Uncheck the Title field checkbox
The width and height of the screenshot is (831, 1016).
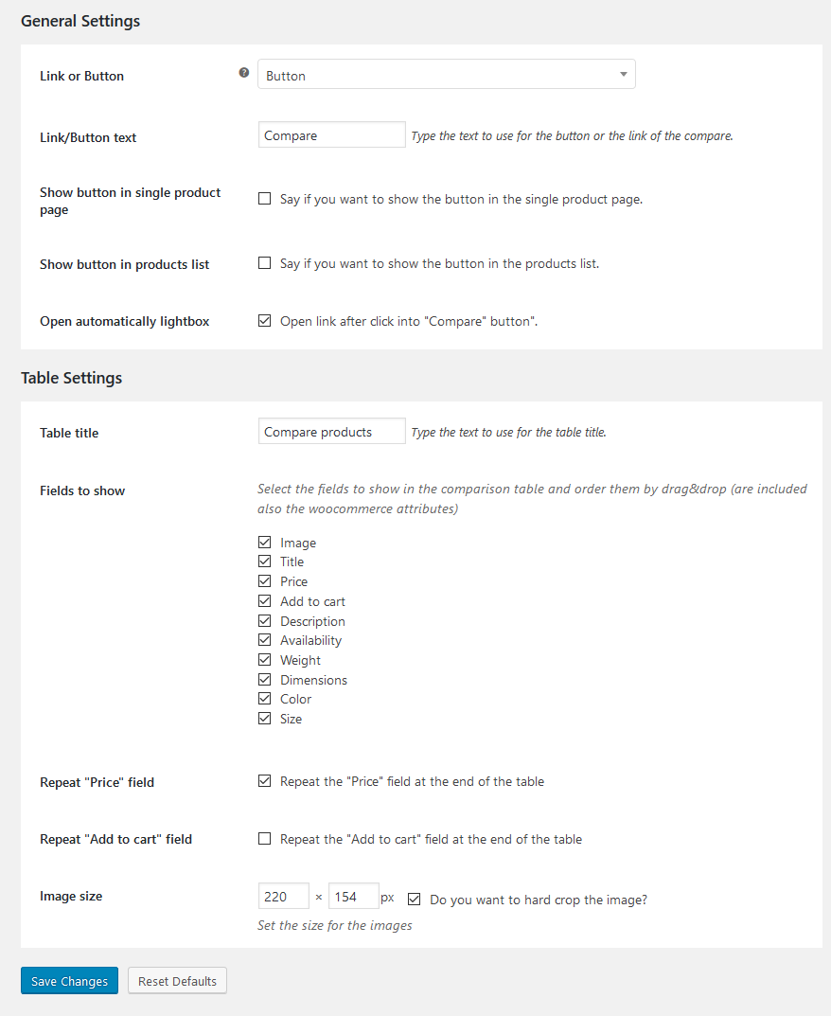pyautogui.click(x=265, y=561)
